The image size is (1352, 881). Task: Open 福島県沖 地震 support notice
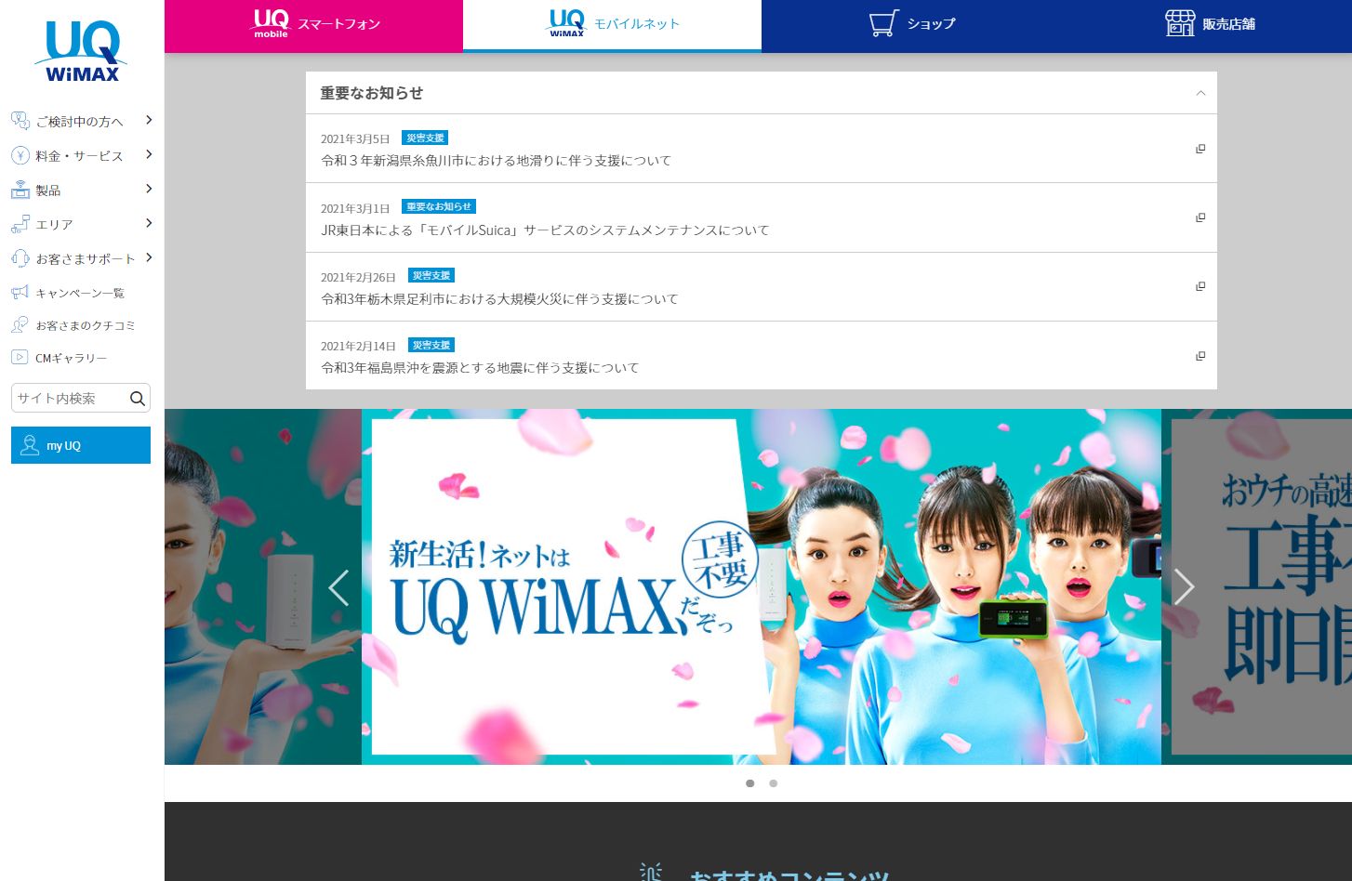click(x=480, y=368)
